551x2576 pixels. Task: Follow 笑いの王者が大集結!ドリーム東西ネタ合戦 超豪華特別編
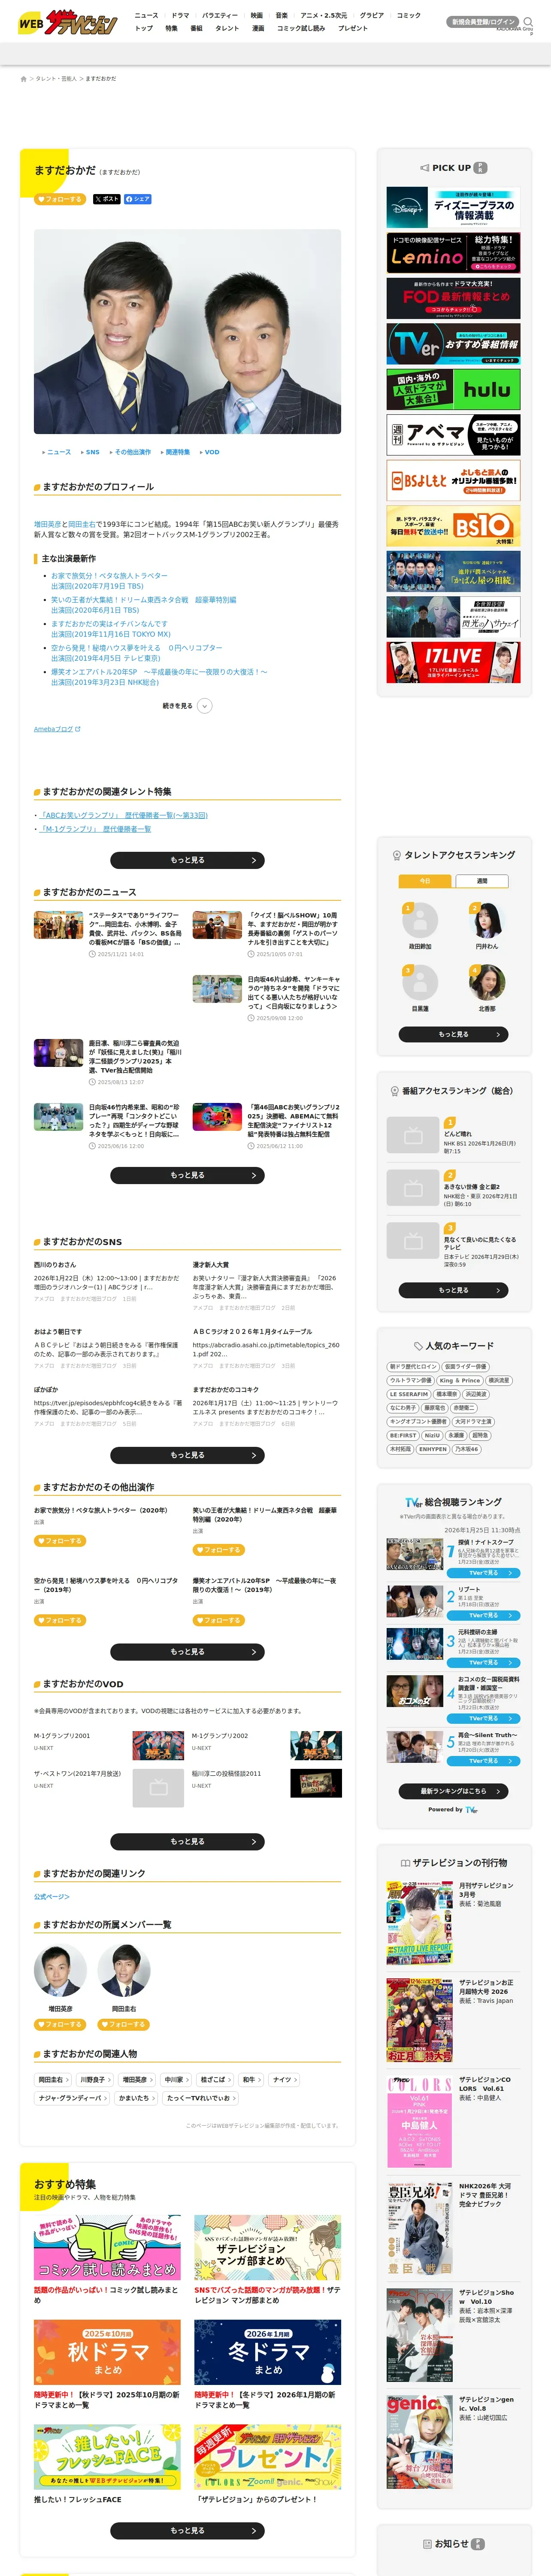(x=218, y=1550)
